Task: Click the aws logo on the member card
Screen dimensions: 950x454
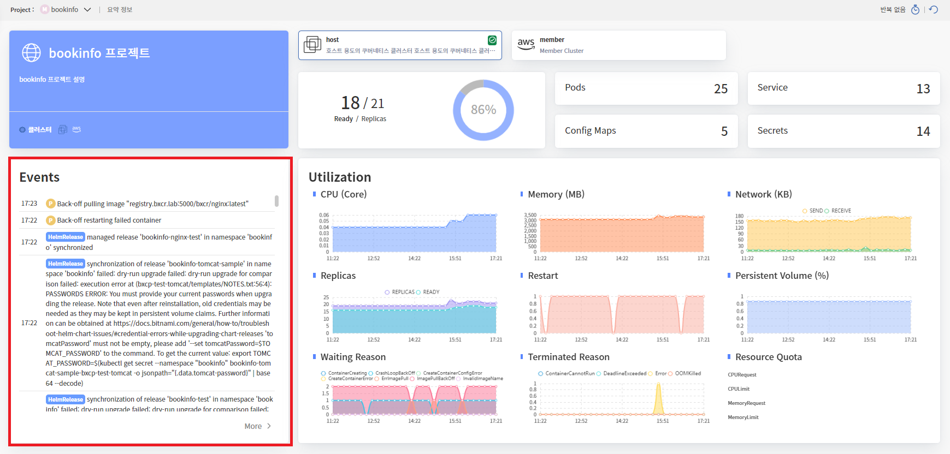Action: (x=526, y=44)
